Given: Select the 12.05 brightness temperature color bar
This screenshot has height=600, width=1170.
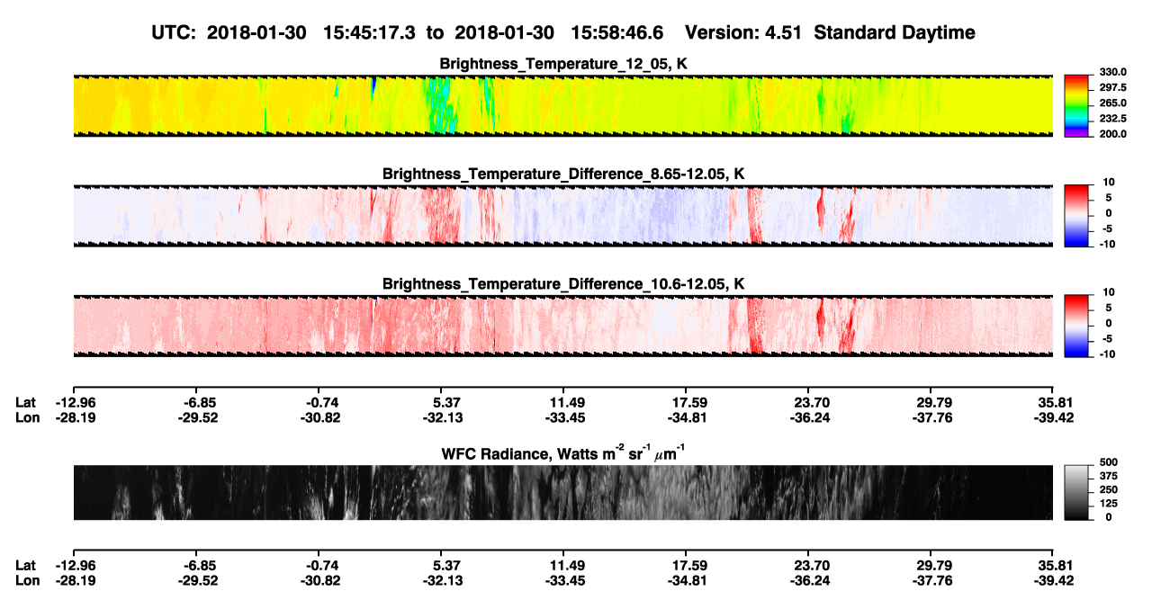Looking at the screenshot, I should click(x=1076, y=106).
